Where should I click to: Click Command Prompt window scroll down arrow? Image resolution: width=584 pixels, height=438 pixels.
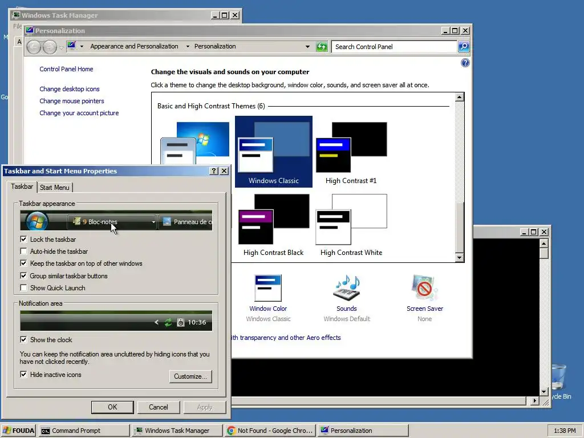(x=544, y=391)
